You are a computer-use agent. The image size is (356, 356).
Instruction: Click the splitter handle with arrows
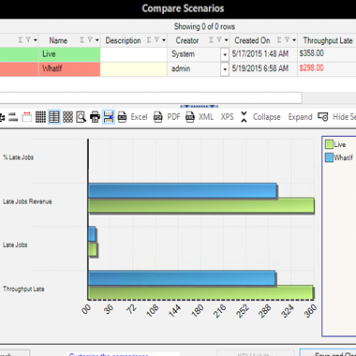coord(200,106)
